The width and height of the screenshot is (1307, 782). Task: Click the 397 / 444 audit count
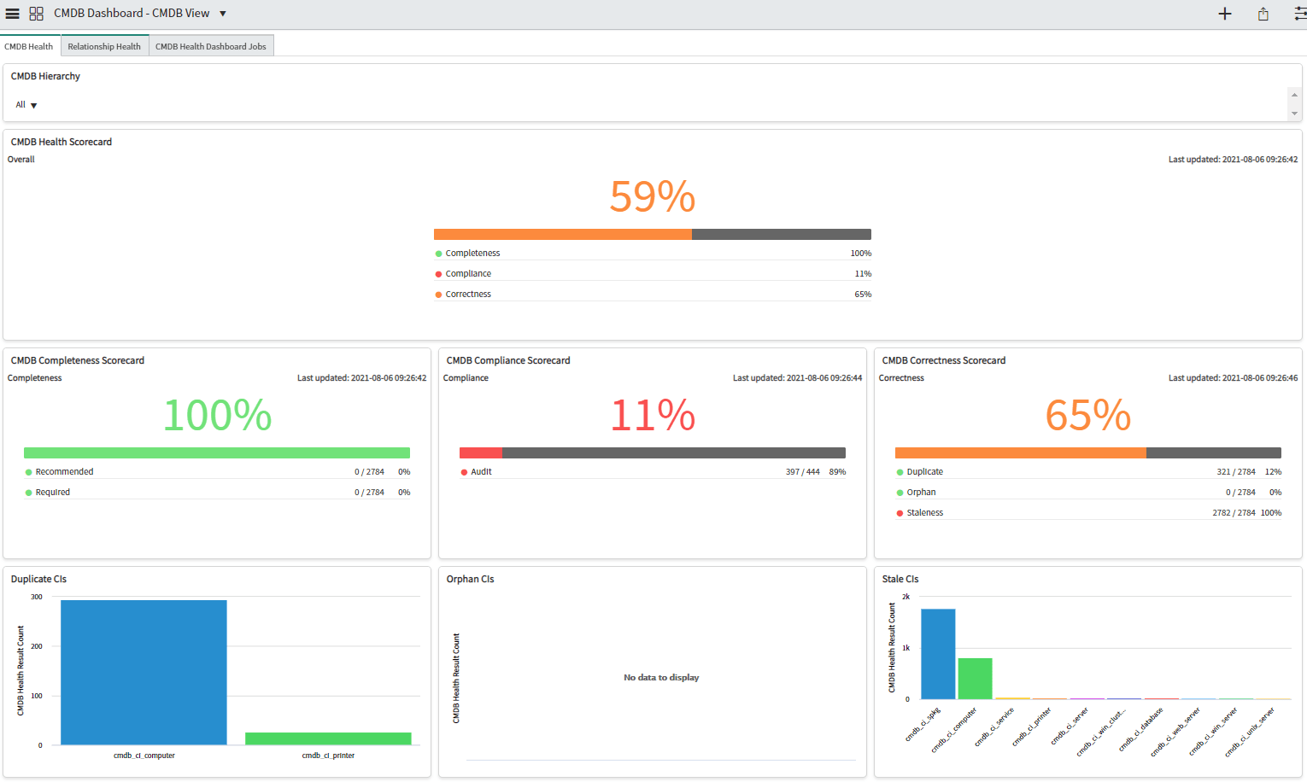pyautogui.click(x=802, y=472)
